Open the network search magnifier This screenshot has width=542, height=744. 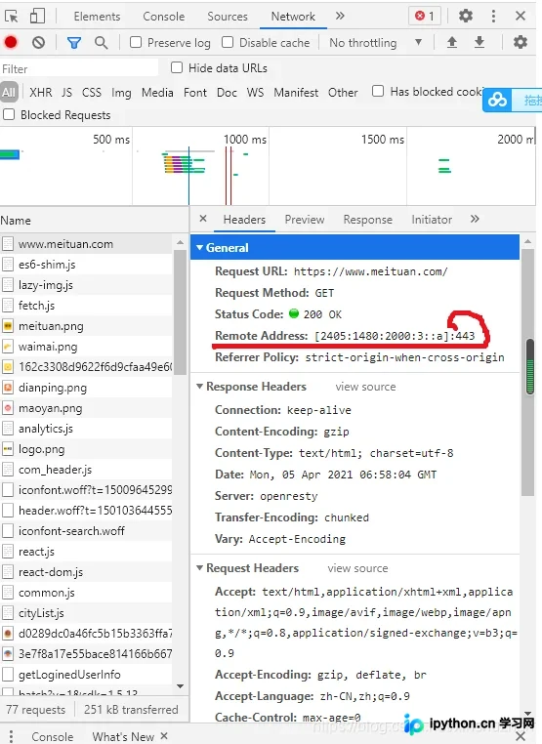(102, 43)
